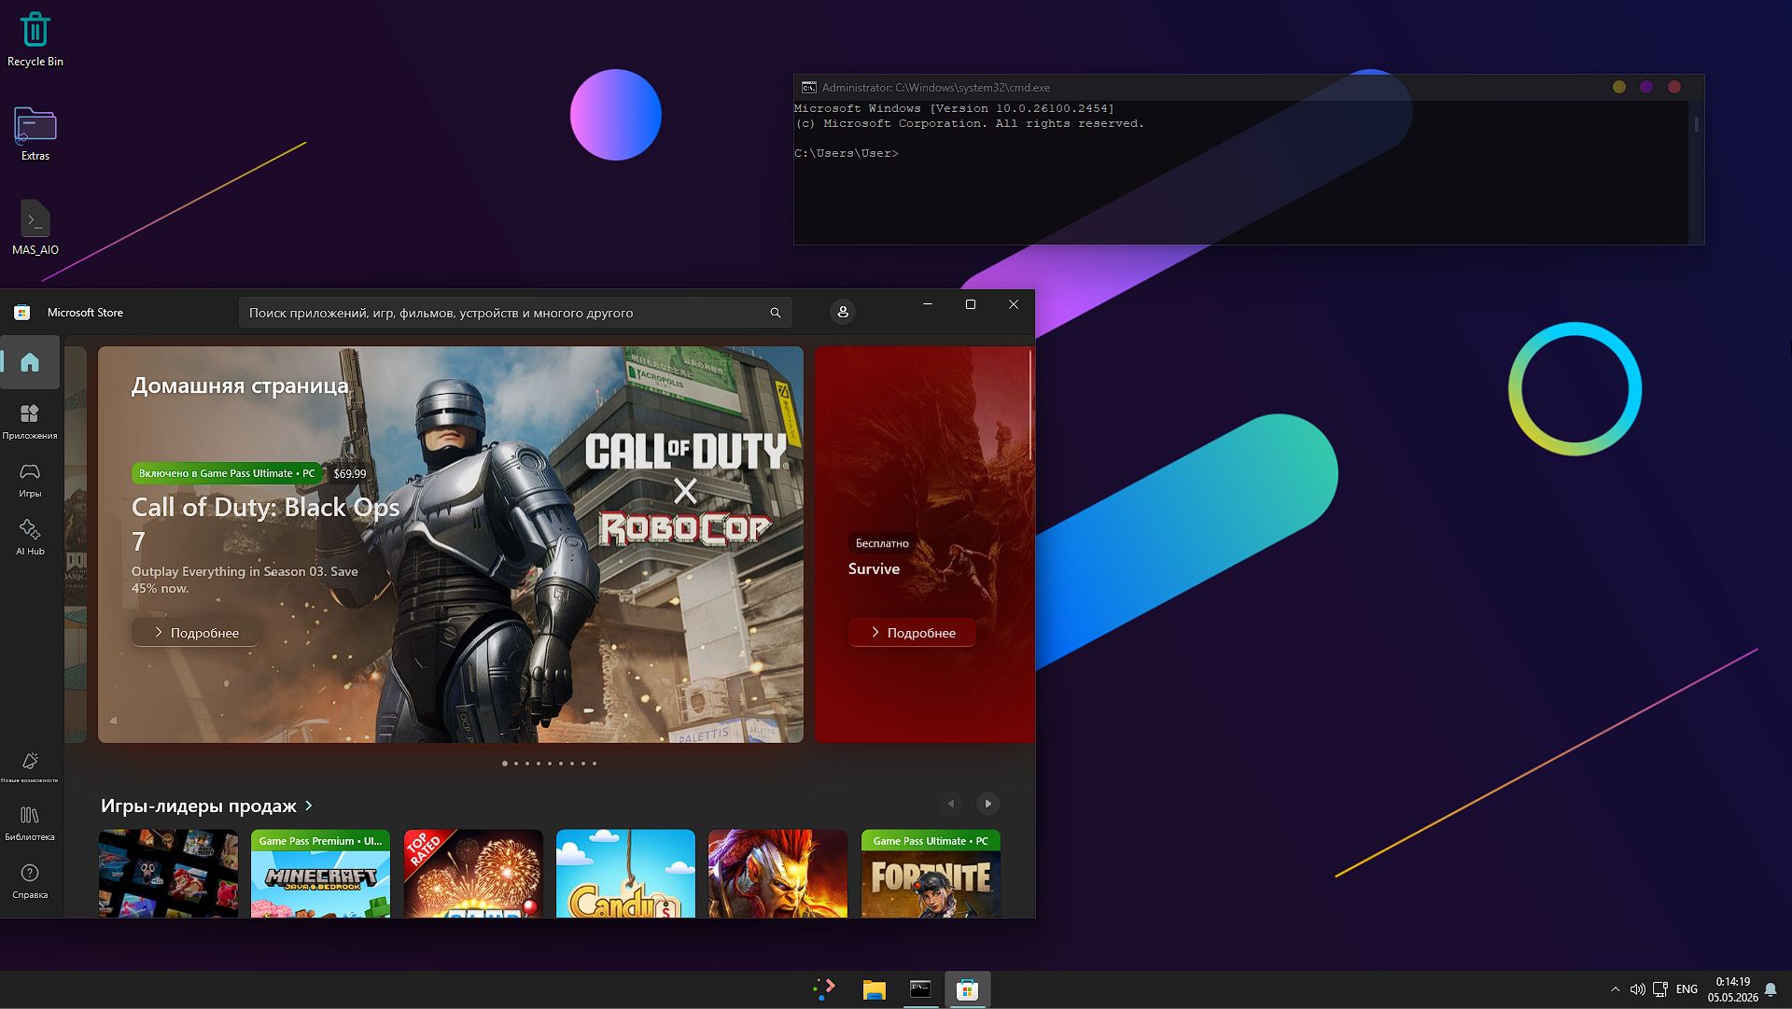Open Библиотека in the Store sidebar
The width and height of the screenshot is (1792, 1009).
click(x=30, y=823)
